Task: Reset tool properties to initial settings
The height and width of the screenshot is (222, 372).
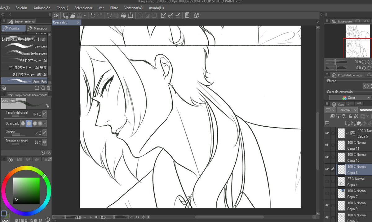Action: coord(43,152)
